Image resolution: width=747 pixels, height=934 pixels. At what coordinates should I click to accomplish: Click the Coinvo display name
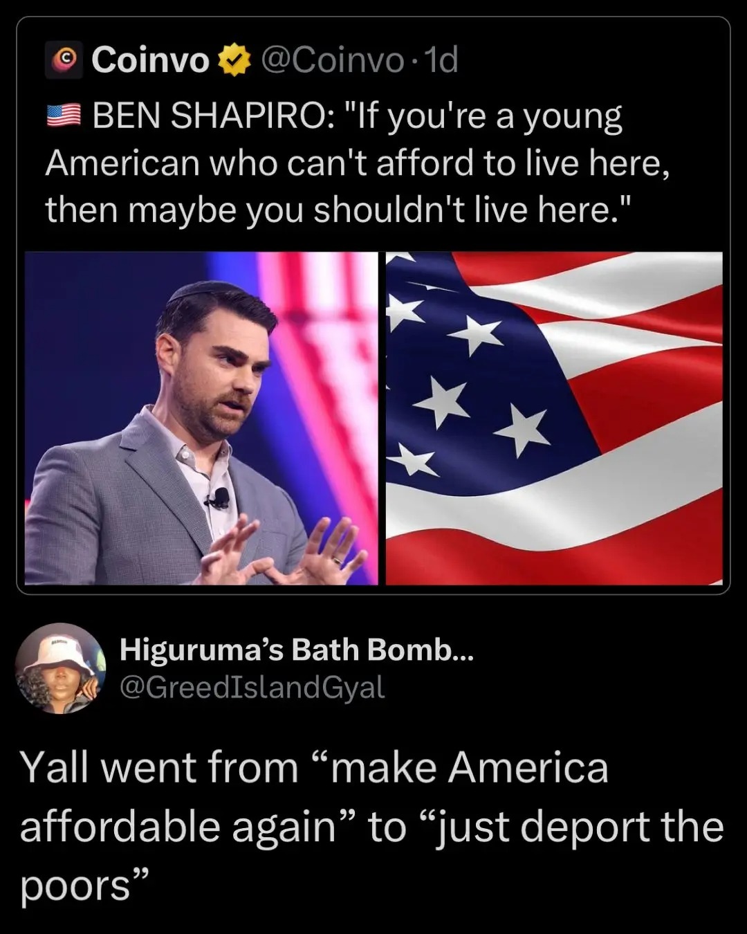pos(150,60)
